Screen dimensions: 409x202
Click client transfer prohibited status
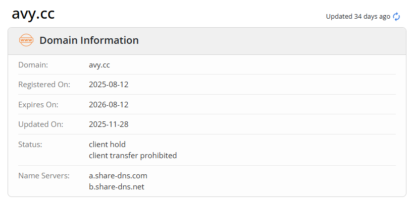pos(133,156)
